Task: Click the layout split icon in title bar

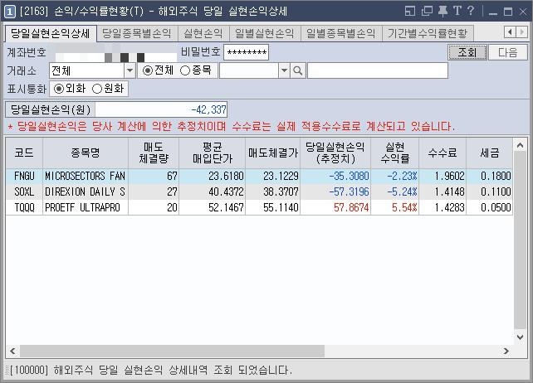Action: 410,12
